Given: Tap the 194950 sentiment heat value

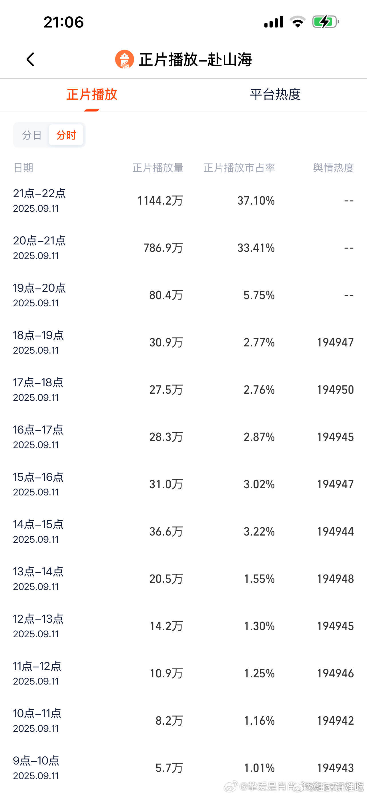Looking at the screenshot, I should [x=336, y=390].
